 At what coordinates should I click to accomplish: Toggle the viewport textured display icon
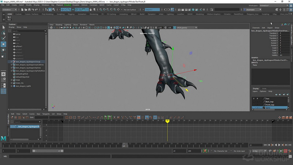click(x=117, y=27)
